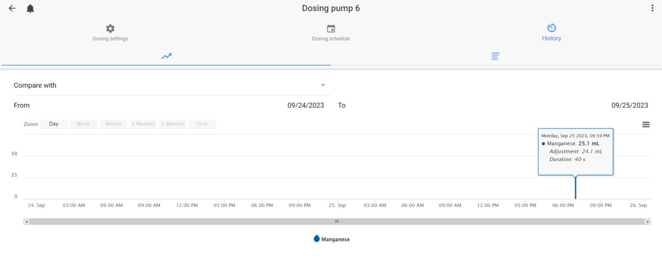Switch to the list view tab
This screenshot has height=266, width=662.
[496, 56]
